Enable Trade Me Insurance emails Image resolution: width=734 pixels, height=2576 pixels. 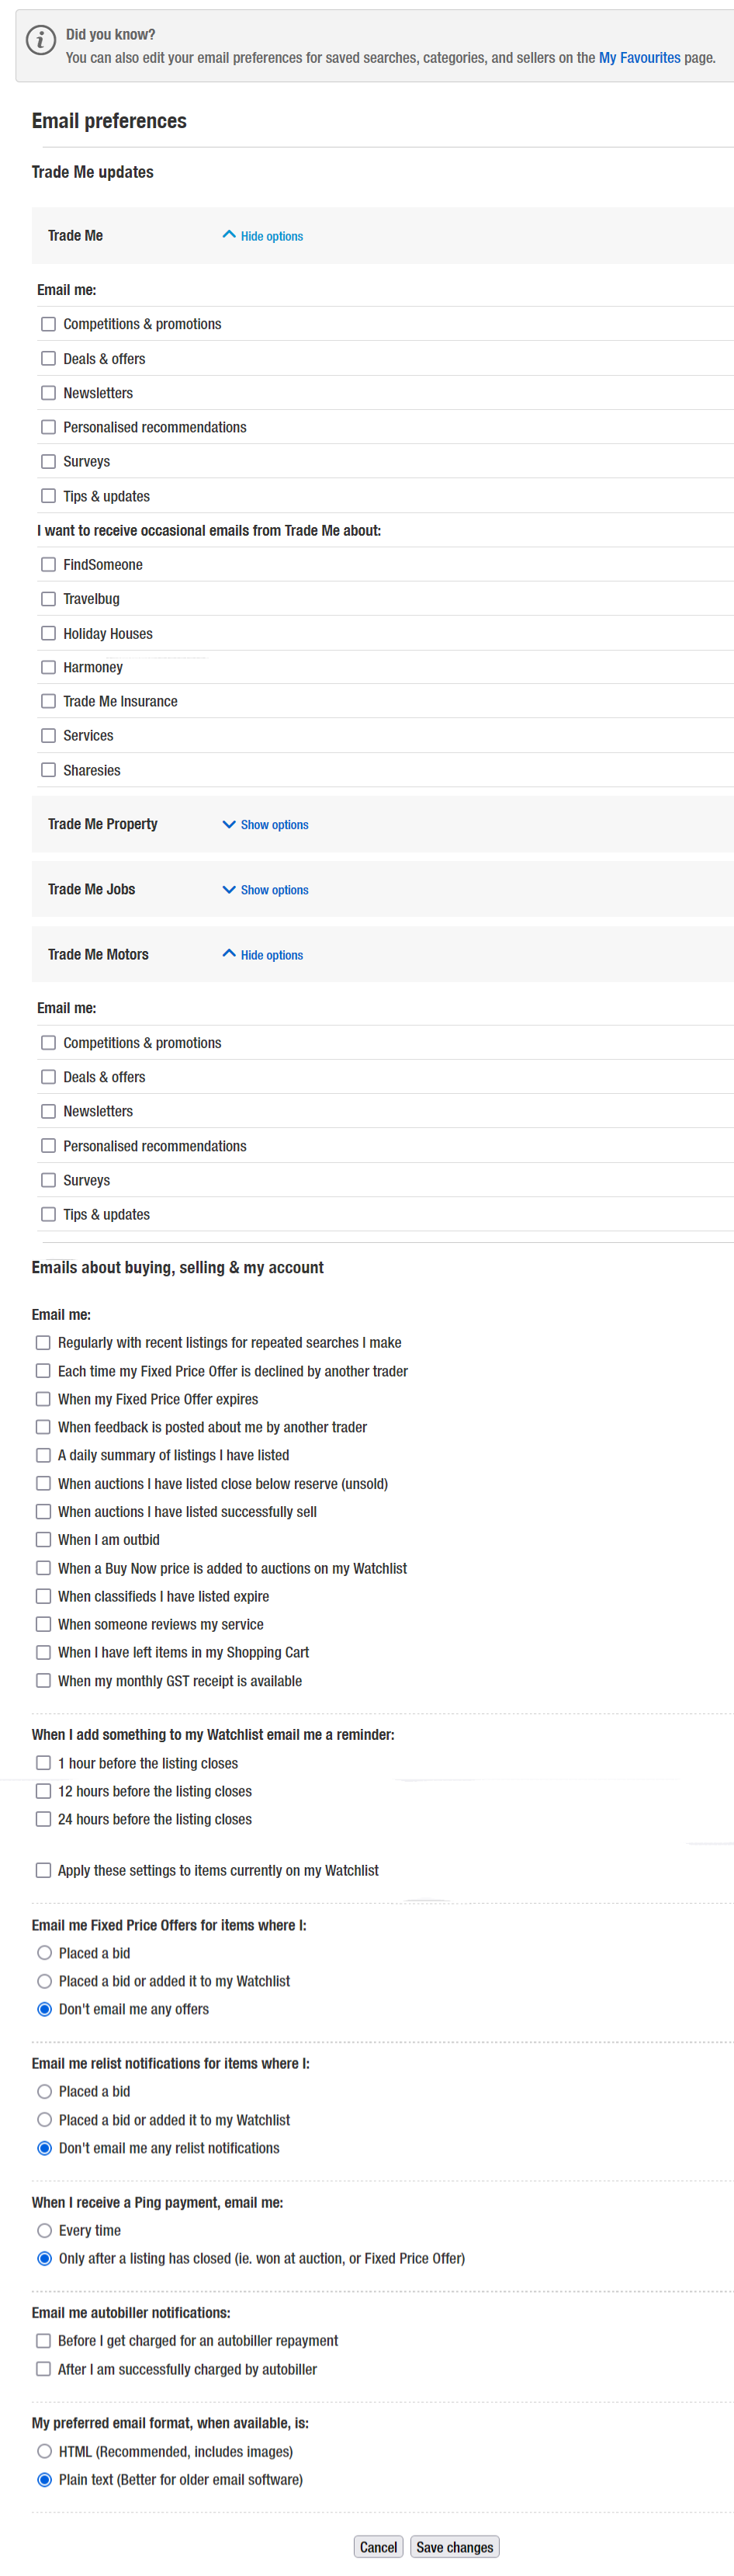pyautogui.click(x=48, y=701)
